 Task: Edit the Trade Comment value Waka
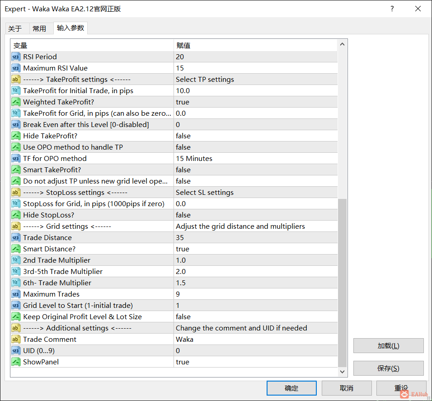[x=256, y=339]
